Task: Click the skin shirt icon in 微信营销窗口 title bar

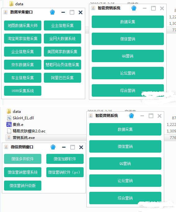Action: click(53, 147)
